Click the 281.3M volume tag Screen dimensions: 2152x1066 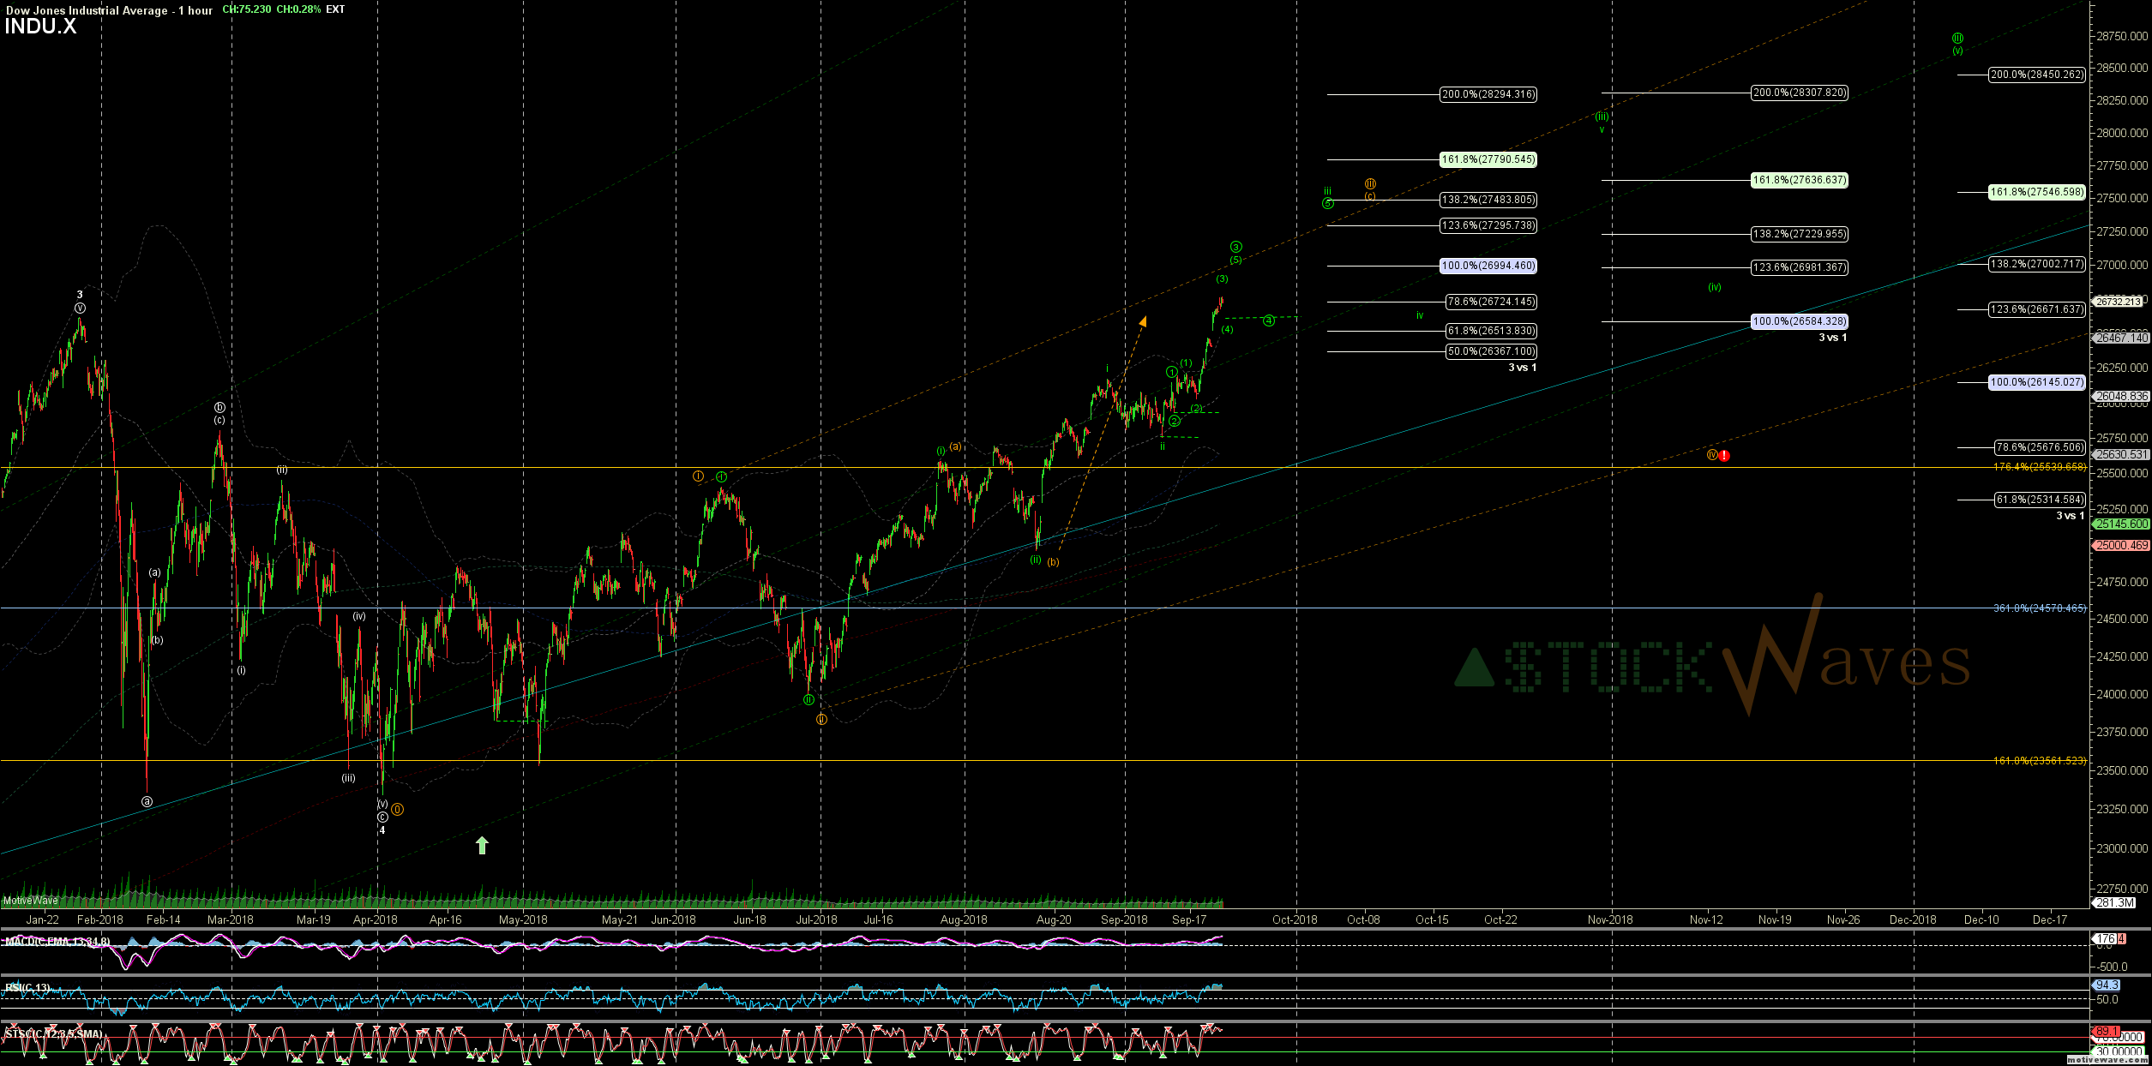pyautogui.click(x=2114, y=902)
